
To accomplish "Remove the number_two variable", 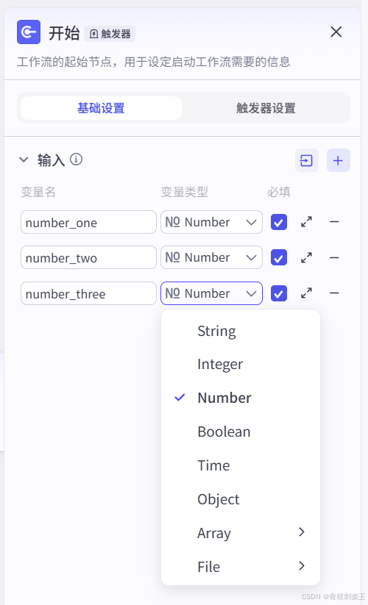I will pyautogui.click(x=334, y=257).
